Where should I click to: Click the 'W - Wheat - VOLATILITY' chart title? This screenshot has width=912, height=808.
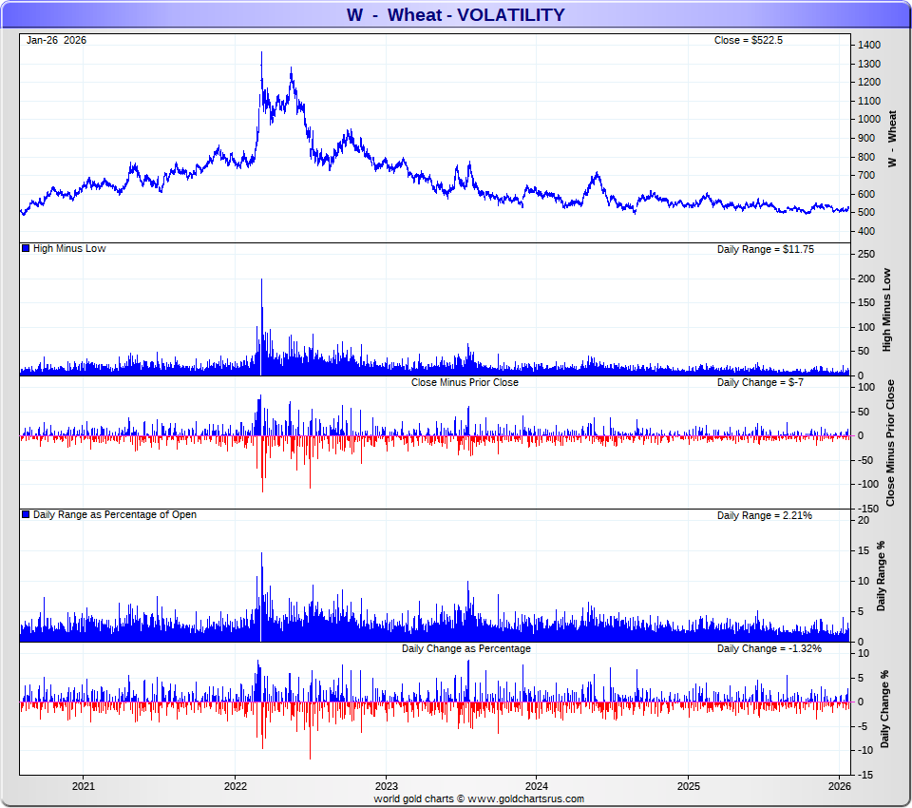tap(455, 14)
